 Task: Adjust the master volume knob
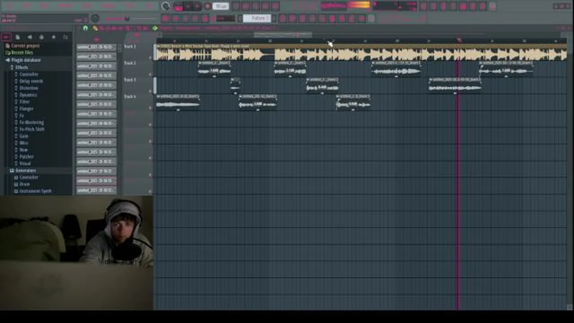pyautogui.click(x=95, y=18)
